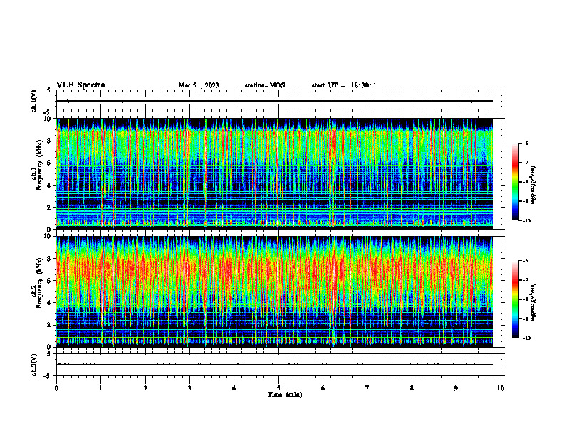This screenshot has width=564, height=435.
Task: Click the ch.2 frequency axis "4" tick label
Action: click(50, 303)
